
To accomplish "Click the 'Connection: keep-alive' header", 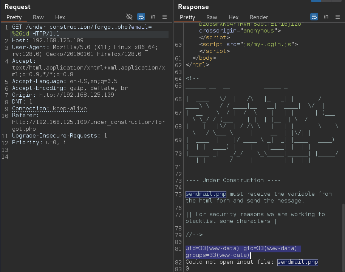I will coord(49,109).
